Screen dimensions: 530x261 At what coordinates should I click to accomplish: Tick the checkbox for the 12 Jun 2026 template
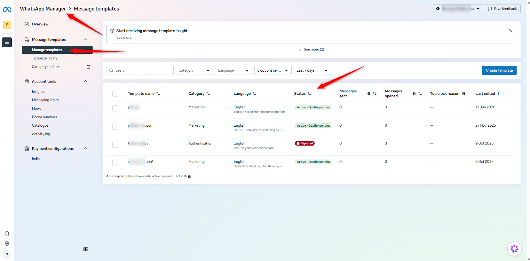point(115,108)
